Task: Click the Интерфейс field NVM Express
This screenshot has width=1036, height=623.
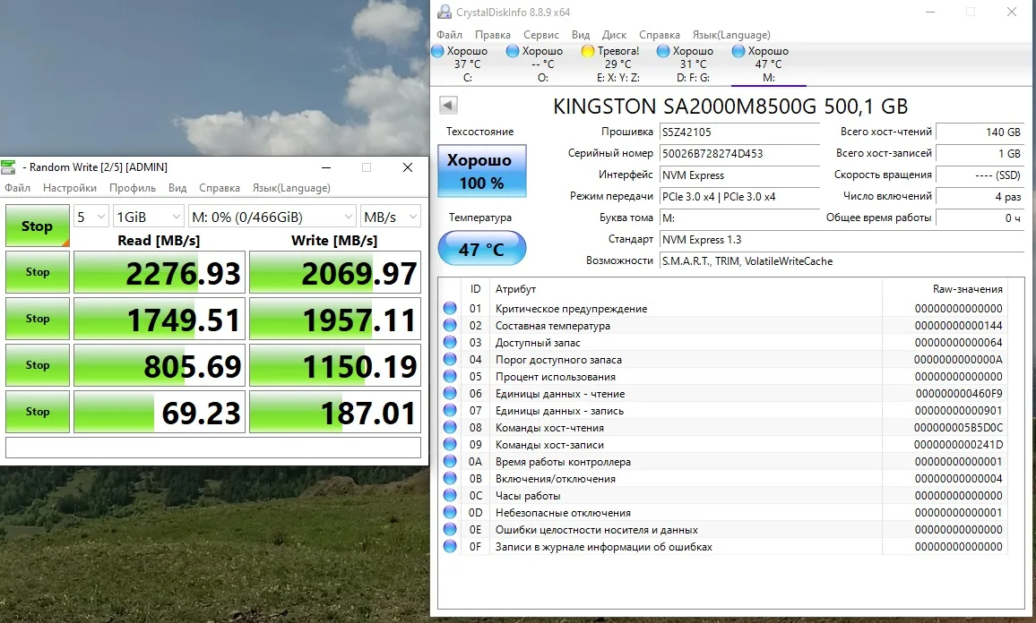Action: coord(739,175)
